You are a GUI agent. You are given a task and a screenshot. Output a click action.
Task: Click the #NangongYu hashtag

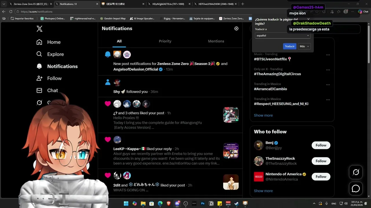tap(191, 122)
